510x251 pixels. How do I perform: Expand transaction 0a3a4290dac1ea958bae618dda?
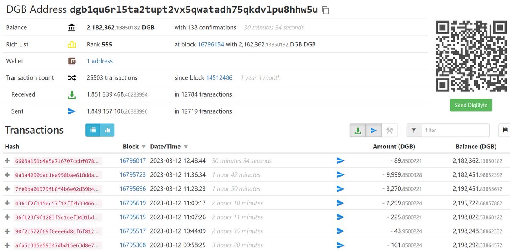[x=7, y=175]
